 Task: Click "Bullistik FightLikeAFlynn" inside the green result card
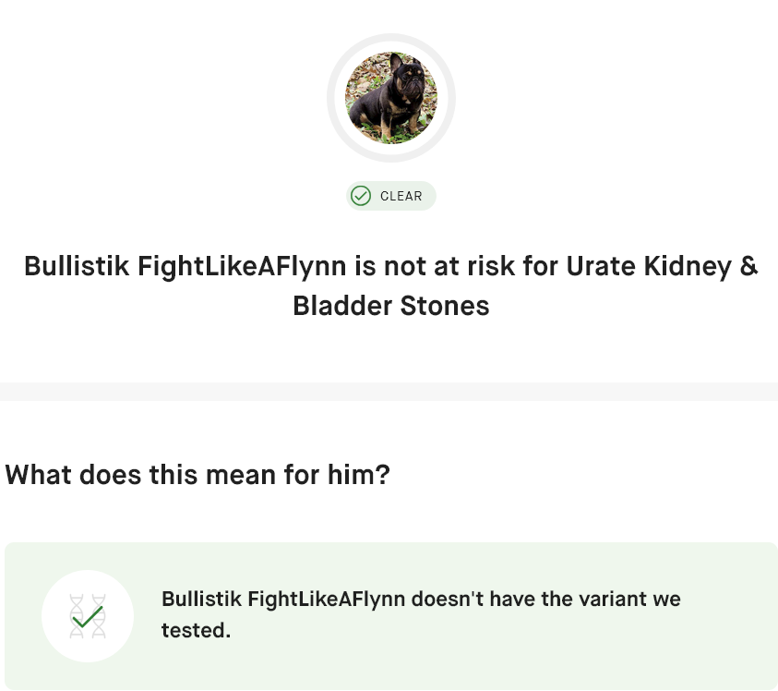pyautogui.click(x=283, y=599)
